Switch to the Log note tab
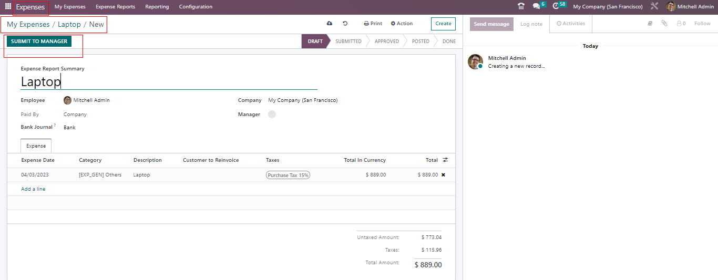 click(531, 24)
